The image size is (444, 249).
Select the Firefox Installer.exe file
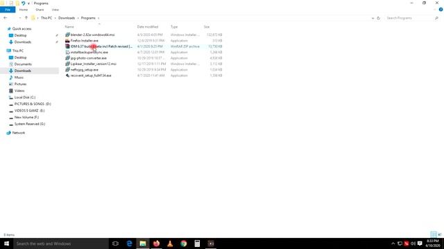point(85,41)
